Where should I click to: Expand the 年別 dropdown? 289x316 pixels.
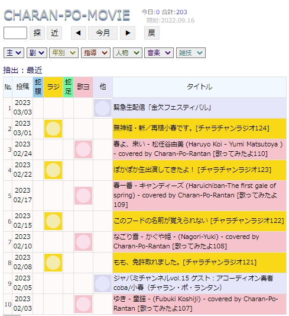64,53
